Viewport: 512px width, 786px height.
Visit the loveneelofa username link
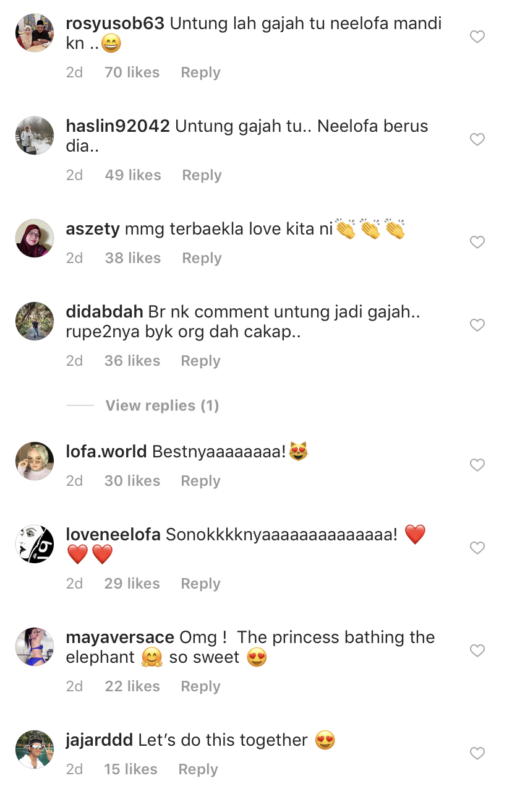[x=113, y=535]
